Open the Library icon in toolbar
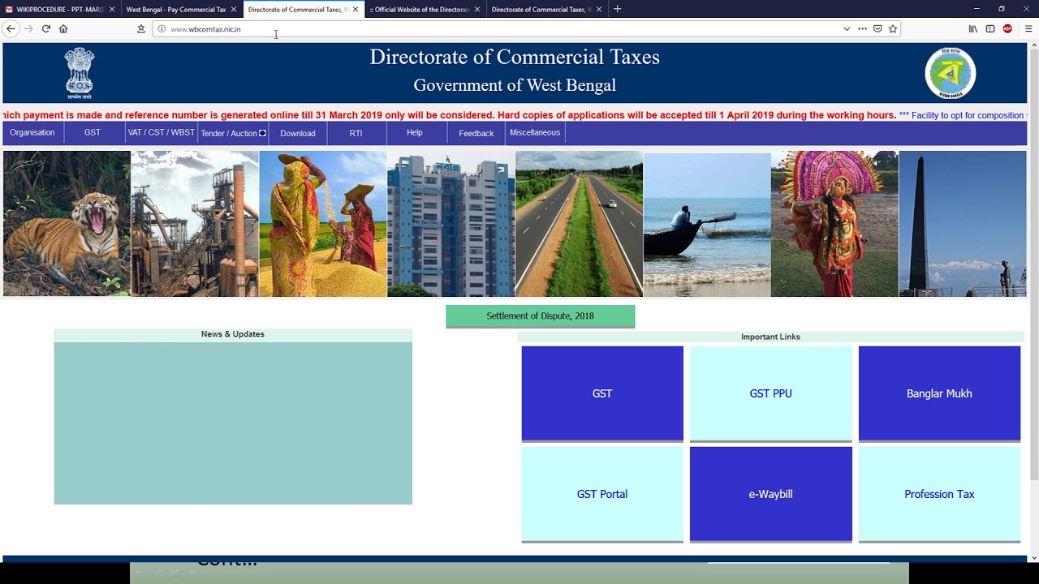This screenshot has width=1039, height=584. 973,28
